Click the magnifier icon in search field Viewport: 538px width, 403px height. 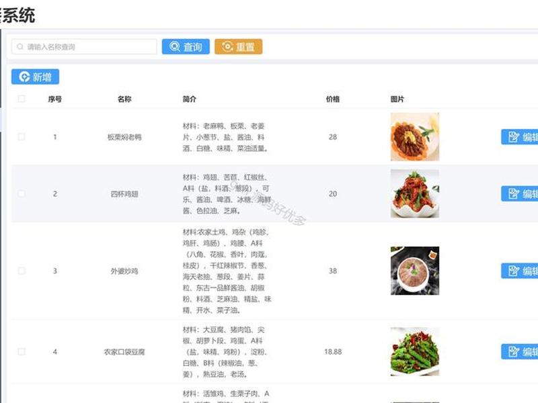tap(20, 46)
